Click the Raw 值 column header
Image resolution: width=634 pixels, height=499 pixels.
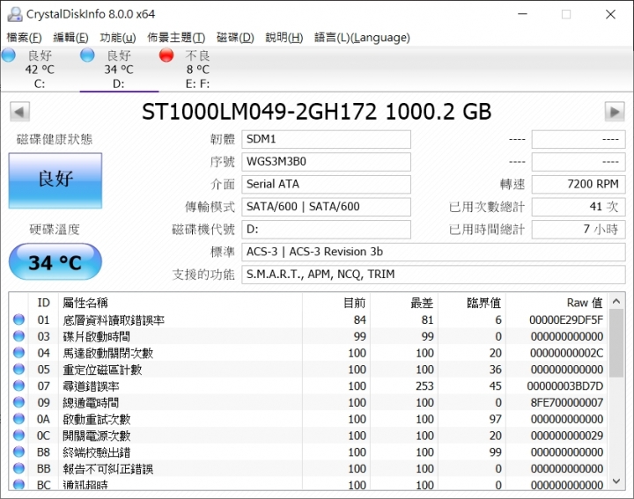click(556, 303)
